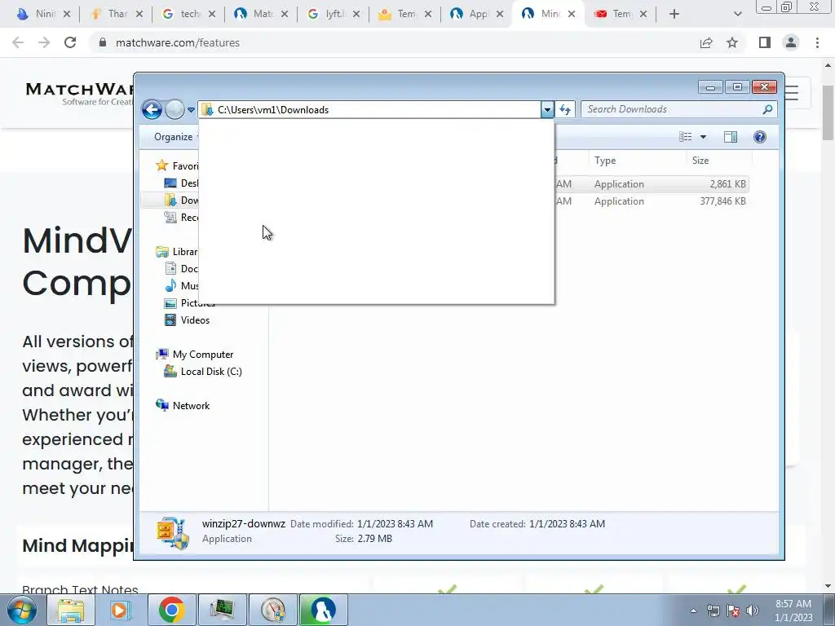Open the Chrome tab search chevron
The width and height of the screenshot is (835, 626).
tap(737, 14)
